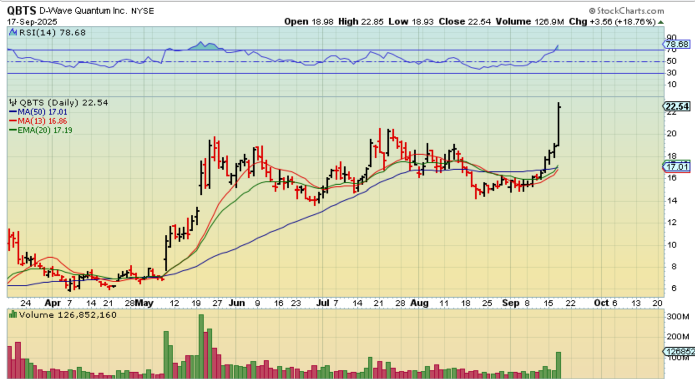Select the bold QBTS ticker in the chart title
Screen dimensions: 695x379
point(22,10)
